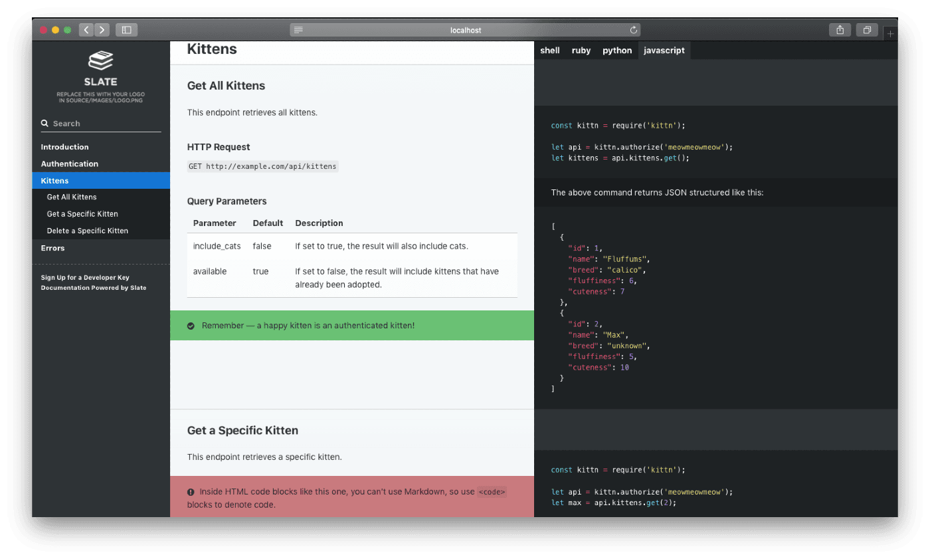Screen dimensions: 930x559
Task: Select Delete a Specific Kitten in sidebar
Action: pos(87,230)
